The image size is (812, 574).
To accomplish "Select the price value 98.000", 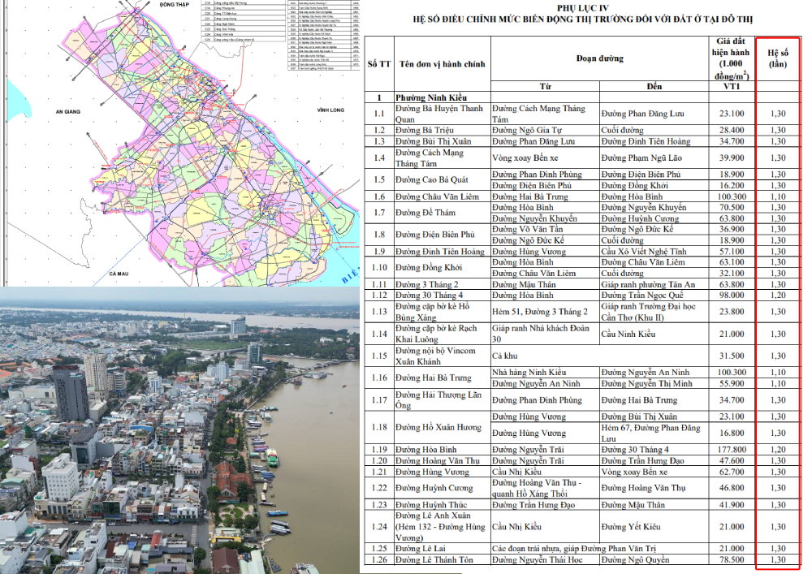I will (732, 296).
